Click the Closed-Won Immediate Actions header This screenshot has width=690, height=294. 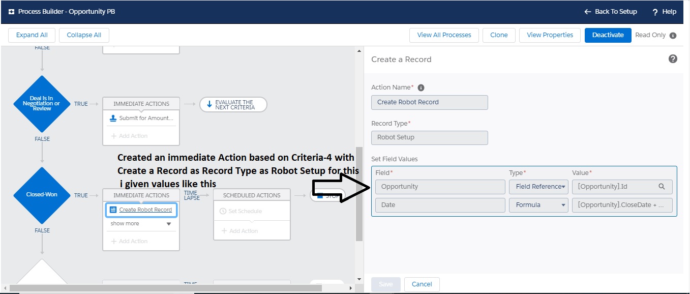pos(141,195)
